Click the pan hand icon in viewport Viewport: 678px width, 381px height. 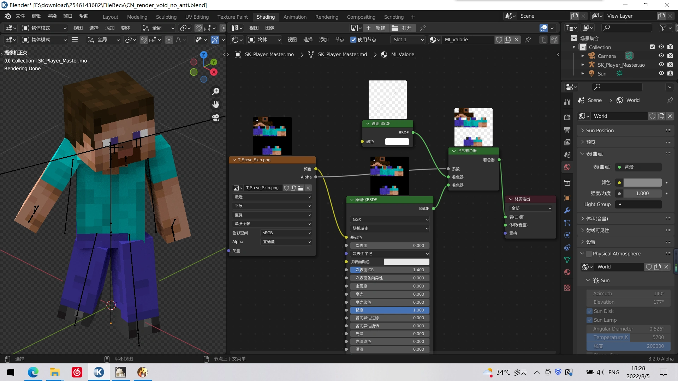click(216, 104)
